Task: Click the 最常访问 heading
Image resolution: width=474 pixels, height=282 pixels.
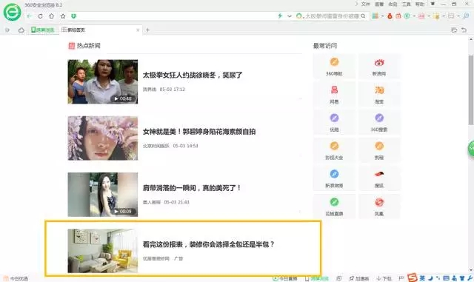Action: coord(325,46)
